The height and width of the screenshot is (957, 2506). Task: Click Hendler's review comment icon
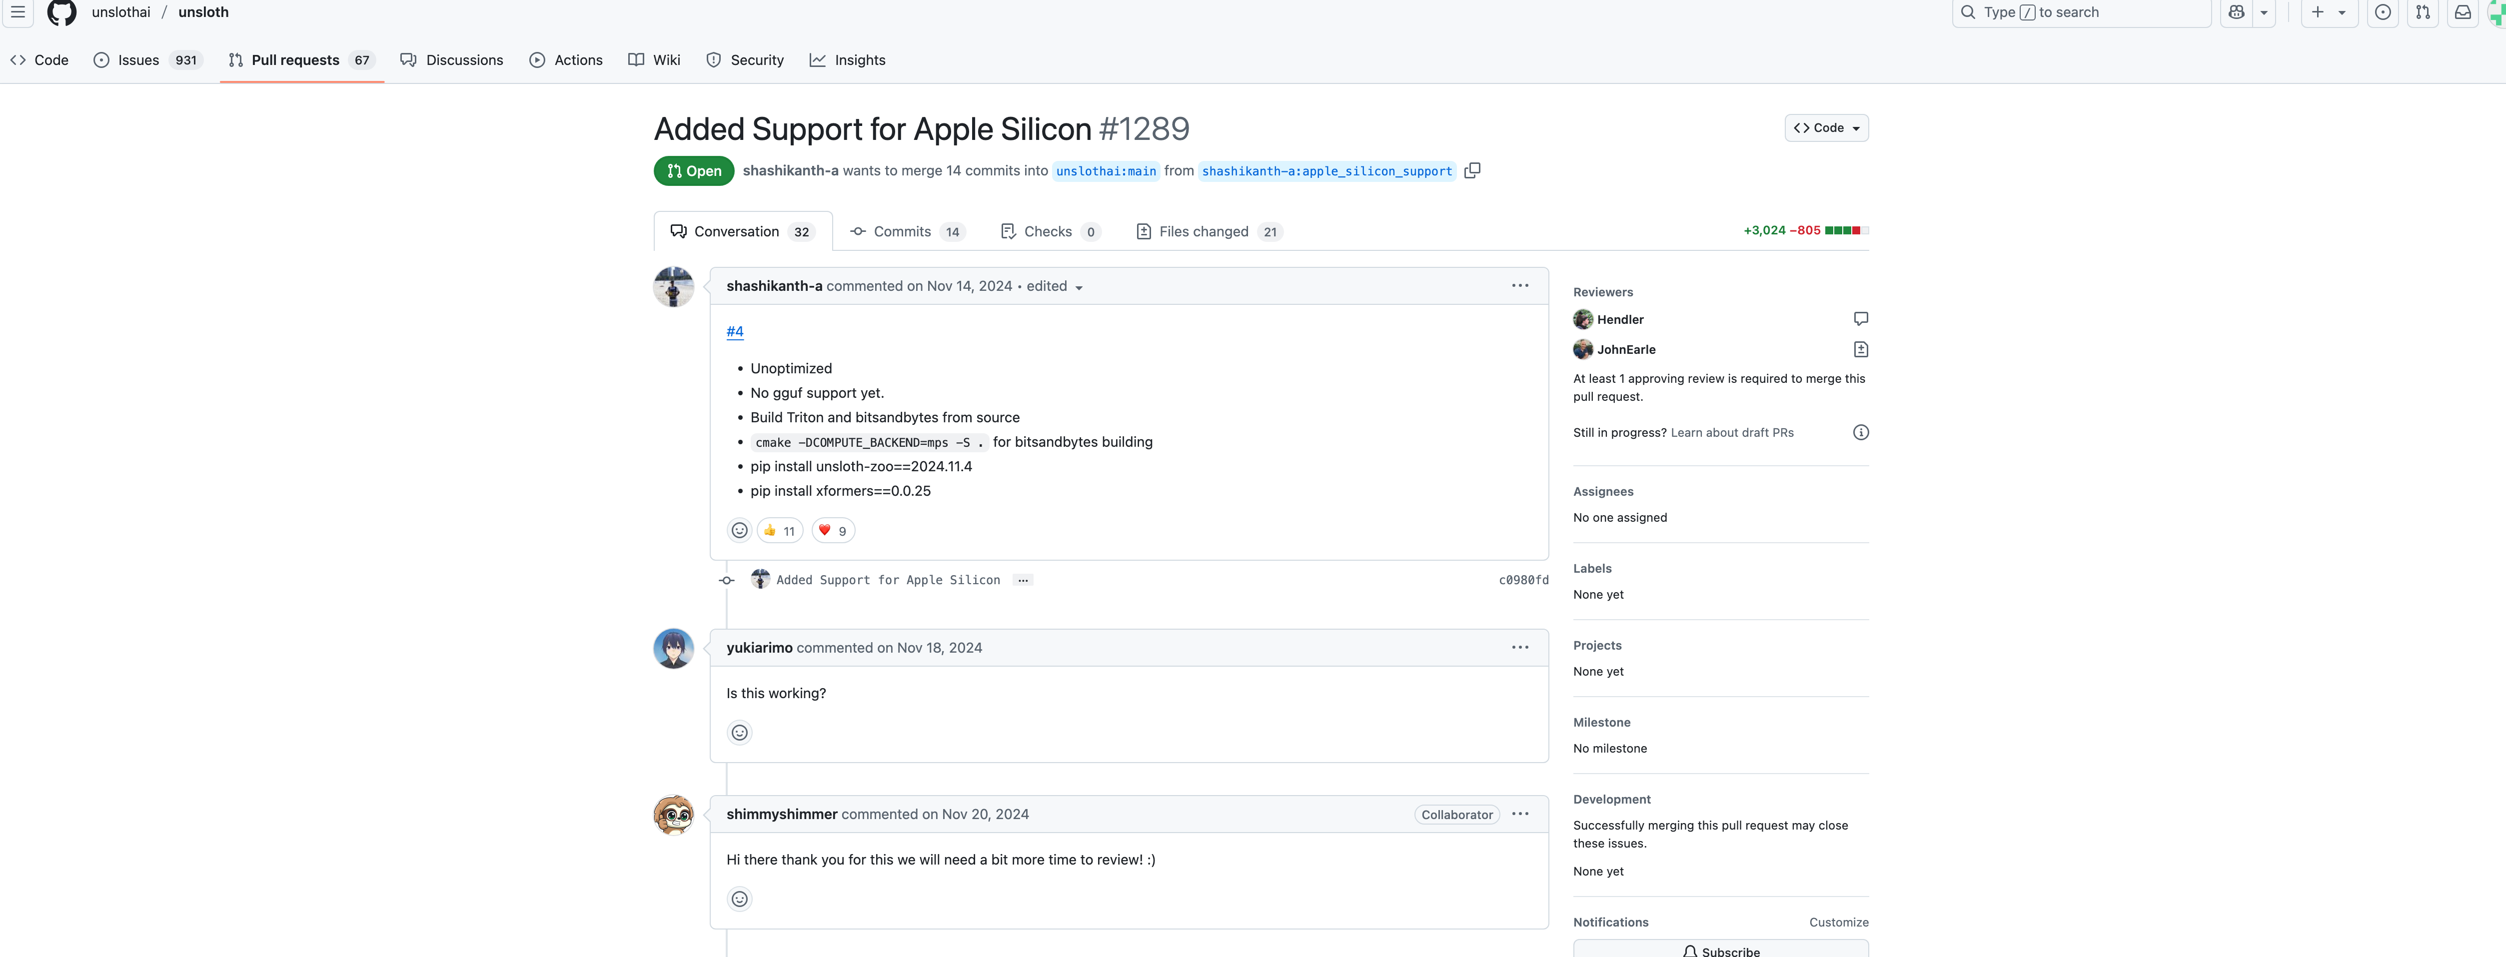pos(1860,319)
